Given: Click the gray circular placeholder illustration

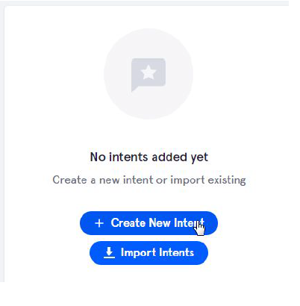Looking at the screenshot, I should click(x=149, y=74).
